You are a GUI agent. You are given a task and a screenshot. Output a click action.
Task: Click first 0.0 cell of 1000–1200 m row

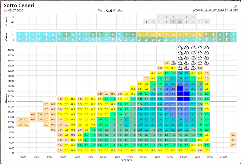[x=20, y=125]
